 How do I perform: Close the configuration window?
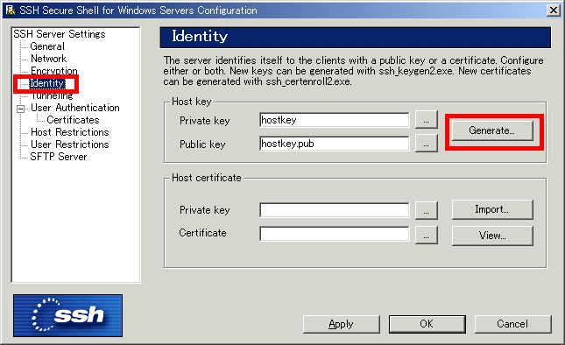click(553, 11)
